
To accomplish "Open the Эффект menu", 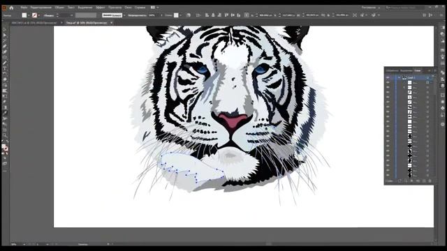I will pyautogui.click(x=100, y=8).
